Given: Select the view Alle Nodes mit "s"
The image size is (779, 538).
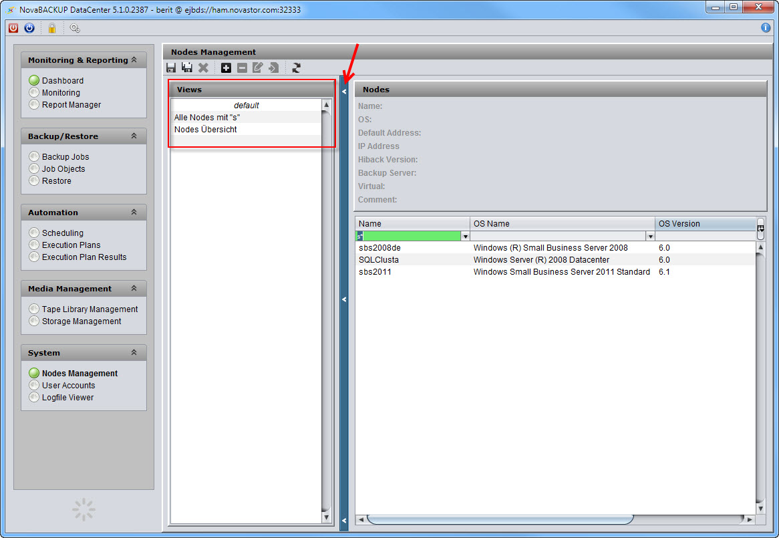Looking at the screenshot, I should [x=247, y=117].
